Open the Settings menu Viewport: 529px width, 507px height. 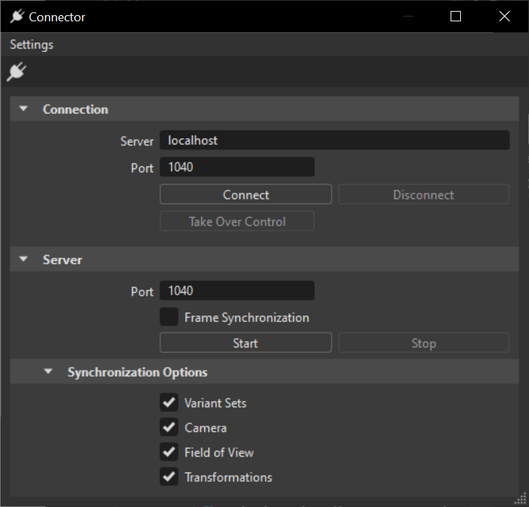(x=32, y=45)
